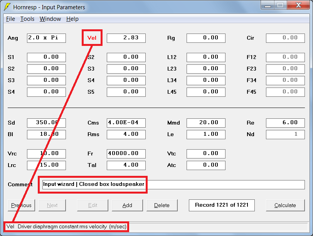Select the Ang field showing 2.0 x Pi
The image size is (313, 236).
46,38
